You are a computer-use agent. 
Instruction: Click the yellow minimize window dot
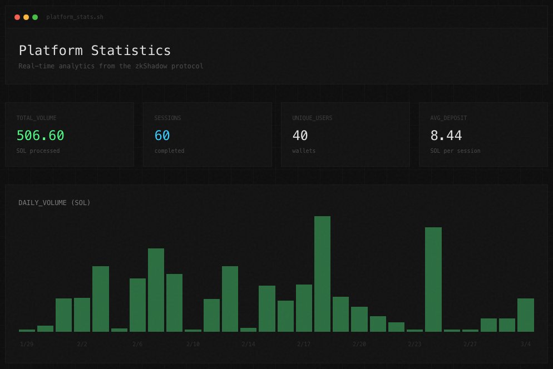26,17
